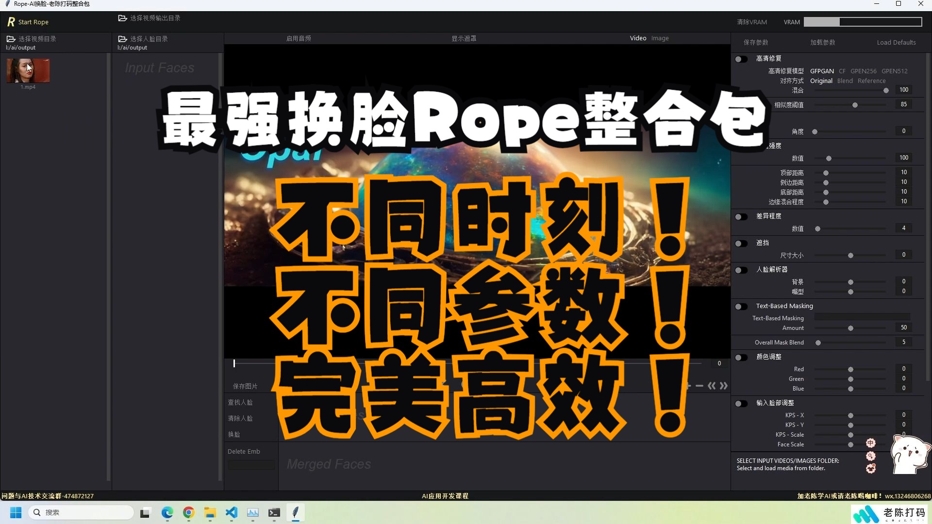Open the 选择视频目录 folder browser icon
The height and width of the screenshot is (524, 932).
coord(11,39)
